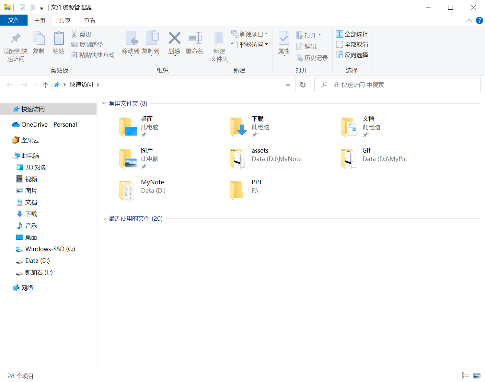Select 快速访问 in the navigation pane
The image size is (485, 382).
49,109
